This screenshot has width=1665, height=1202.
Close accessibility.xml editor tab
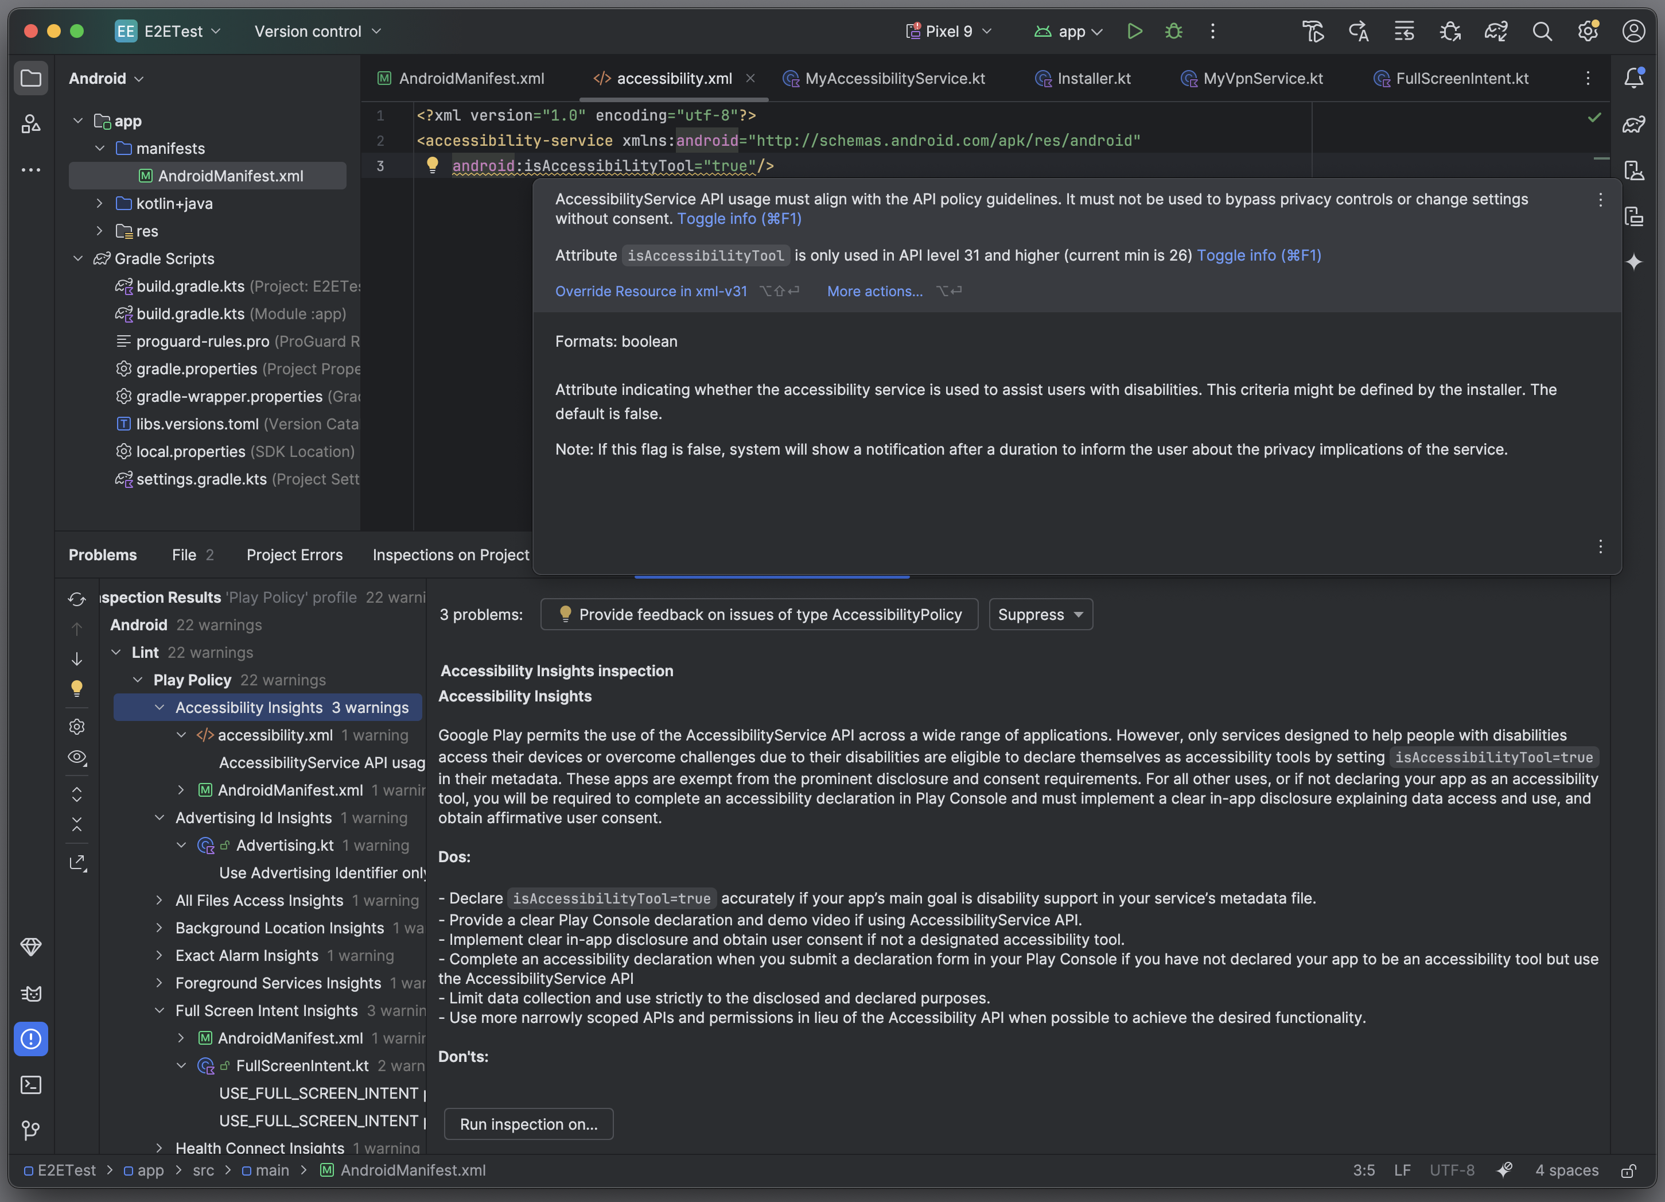[x=750, y=78]
